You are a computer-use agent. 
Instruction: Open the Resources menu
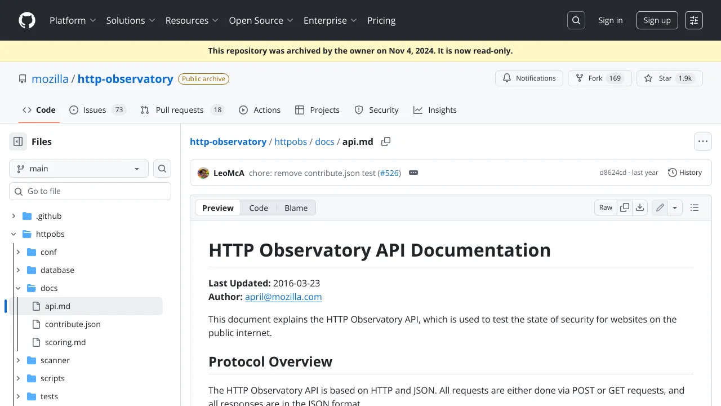click(x=192, y=20)
